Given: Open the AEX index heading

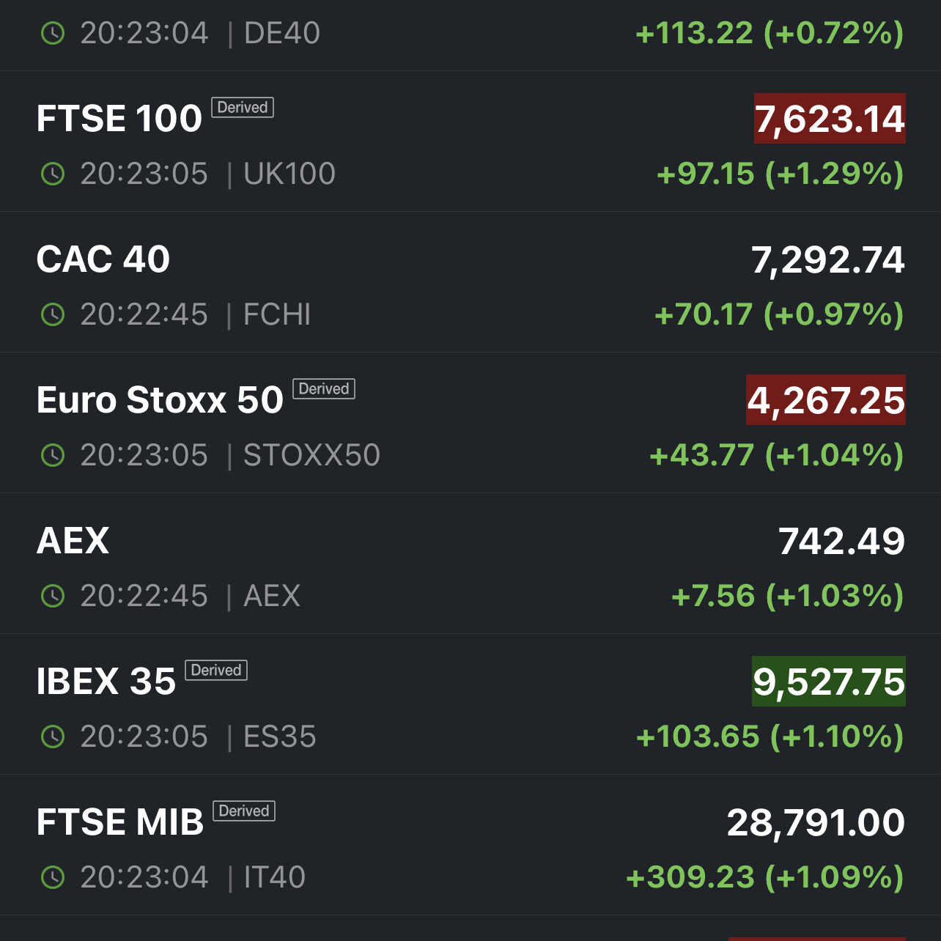Looking at the screenshot, I should (73, 541).
